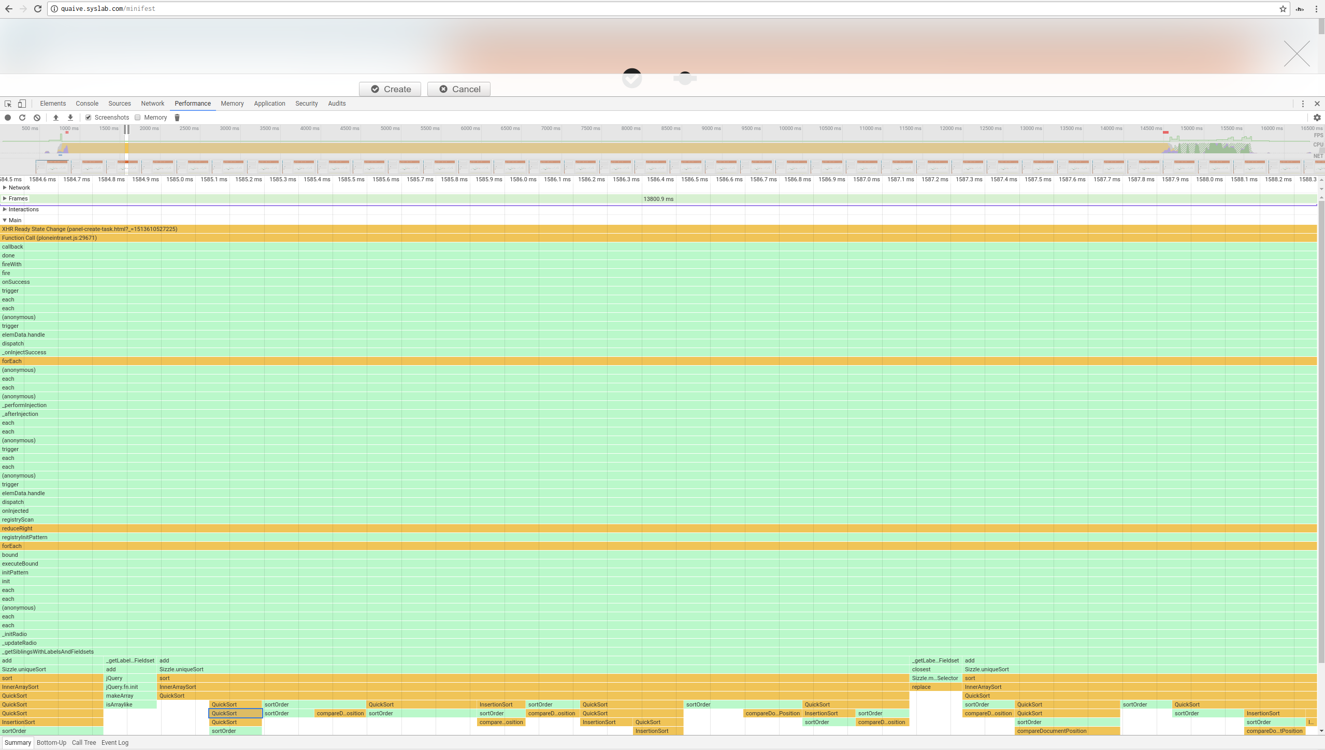Switch to the Console tab
Image resolution: width=1325 pixels, height=750 pixels.
(87, 104)
